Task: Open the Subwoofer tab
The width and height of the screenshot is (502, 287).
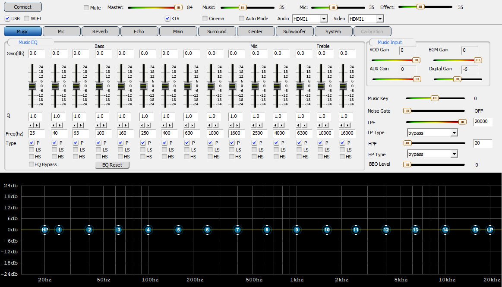Action: tap(294, 32)
